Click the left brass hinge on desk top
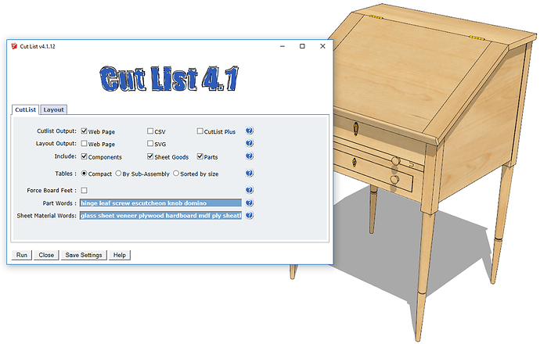 tap(376, 17)
